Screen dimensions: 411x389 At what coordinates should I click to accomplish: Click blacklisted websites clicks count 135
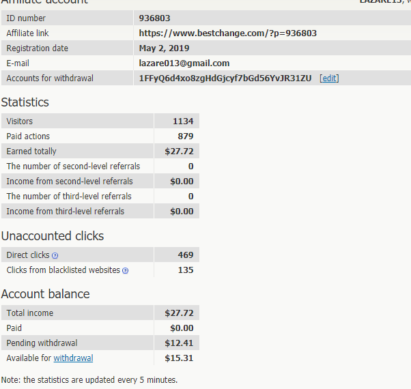coord(186,270)
